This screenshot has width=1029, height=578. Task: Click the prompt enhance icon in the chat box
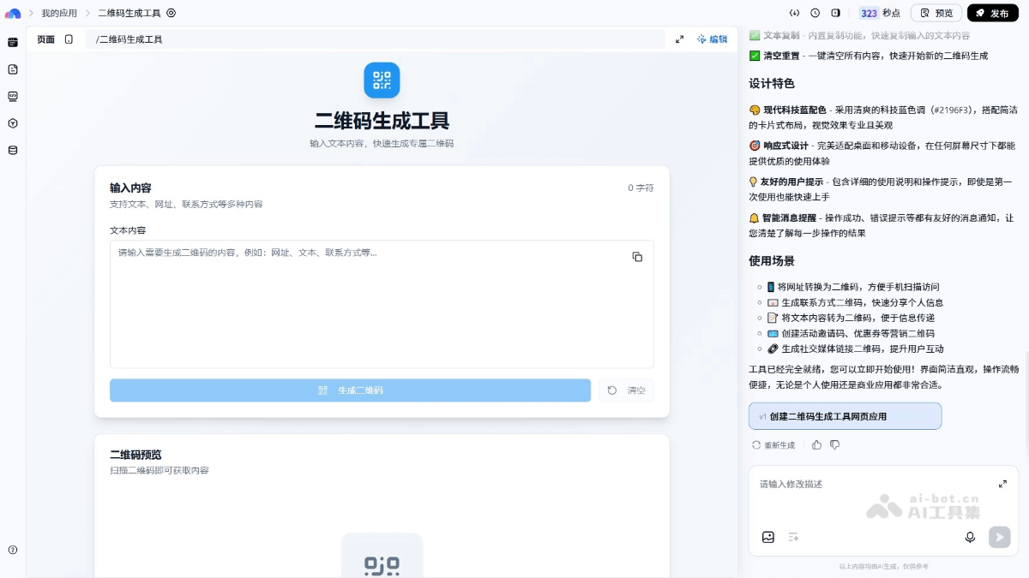(x=793, y=537)
